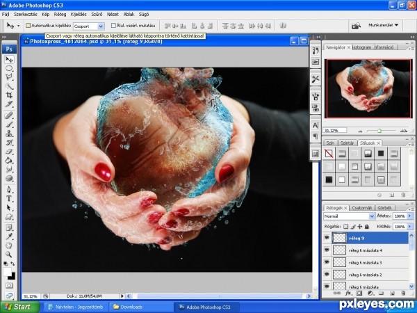Screen dimensions: 417x313
Task: Select the Clone Stamp tool
Action: [9, 134]
